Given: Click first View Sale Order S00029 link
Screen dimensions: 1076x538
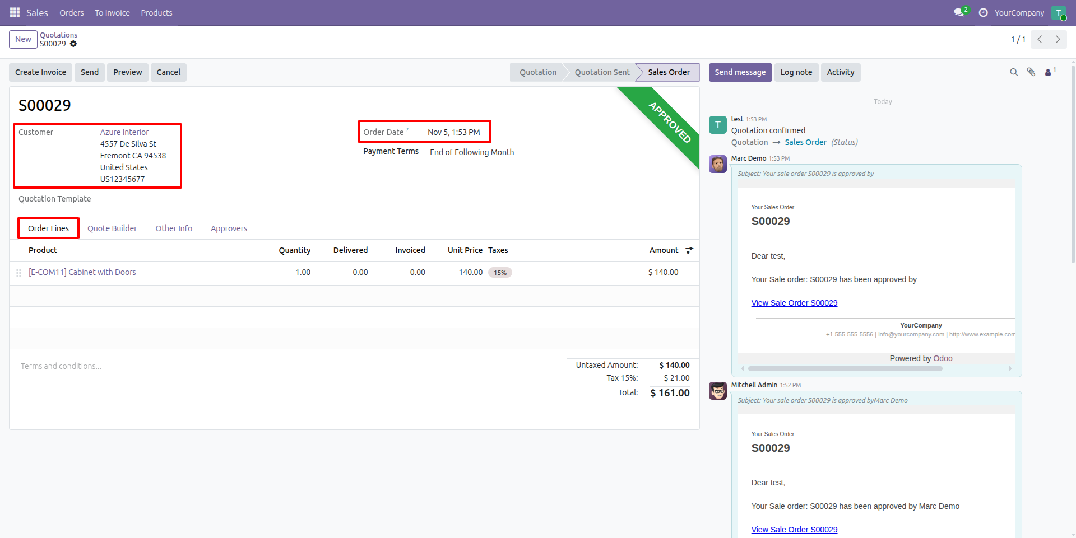Looking at the screenshot, I should tap(794, 303).
